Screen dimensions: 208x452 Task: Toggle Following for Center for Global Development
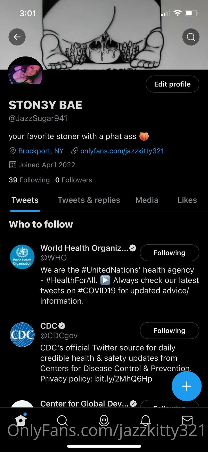click(x=169, y=404)
